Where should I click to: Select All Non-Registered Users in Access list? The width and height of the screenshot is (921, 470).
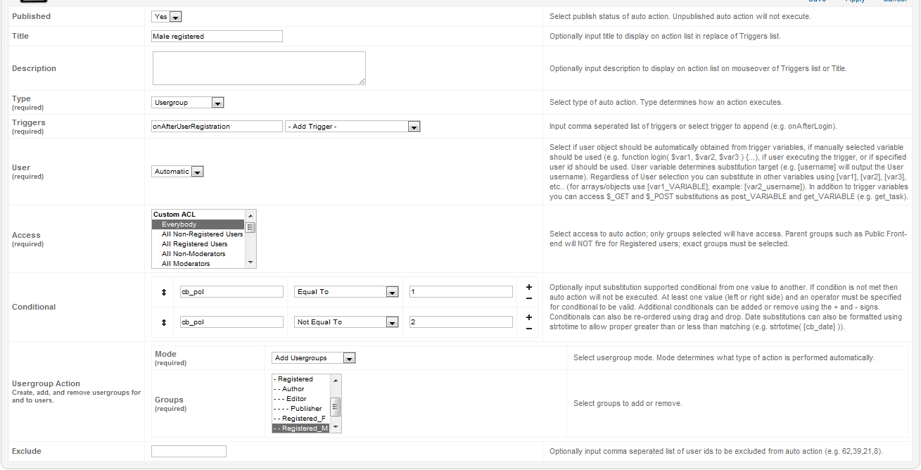(x=198, y=234)
